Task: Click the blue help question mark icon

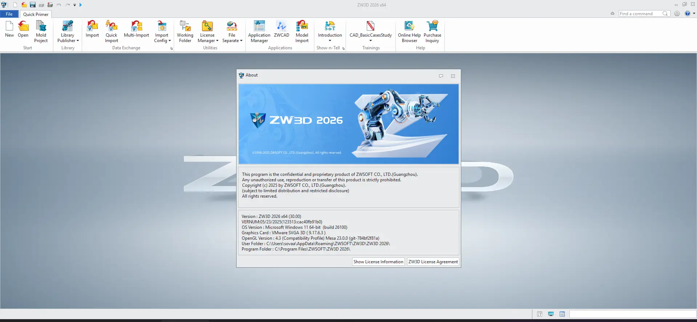Action: (688, 13)
